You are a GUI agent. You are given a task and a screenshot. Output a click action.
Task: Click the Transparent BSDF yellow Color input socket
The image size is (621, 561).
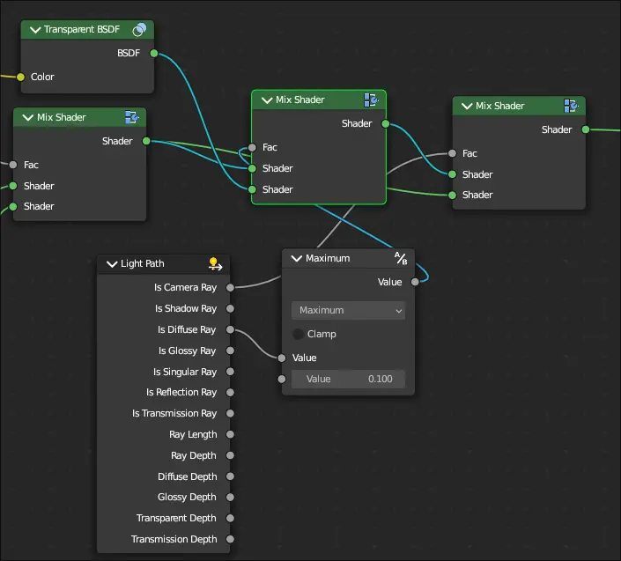click(x=20, y=77)
